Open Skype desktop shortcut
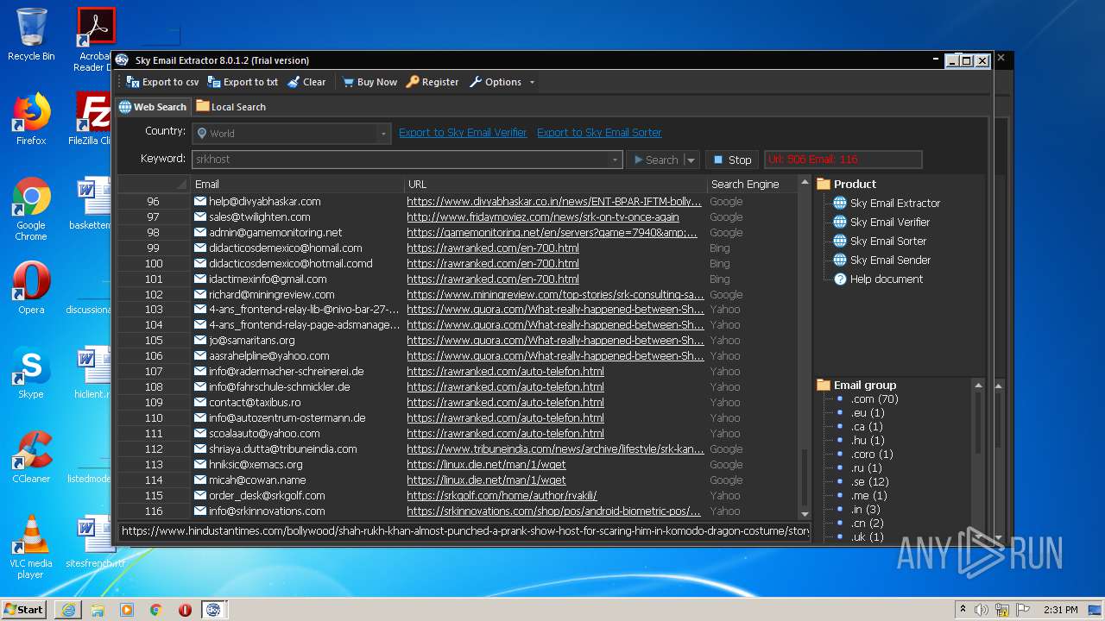Image resolution: width=1105 pixels, height=621 pixels. pyautogui.click(x=31, y=373)
